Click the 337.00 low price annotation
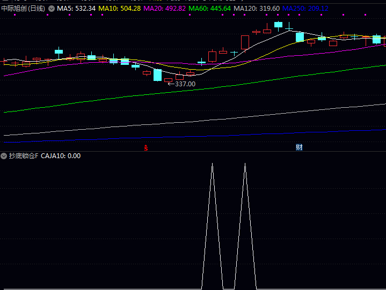This screenshot has height=290, width=386. coord(185,84)
